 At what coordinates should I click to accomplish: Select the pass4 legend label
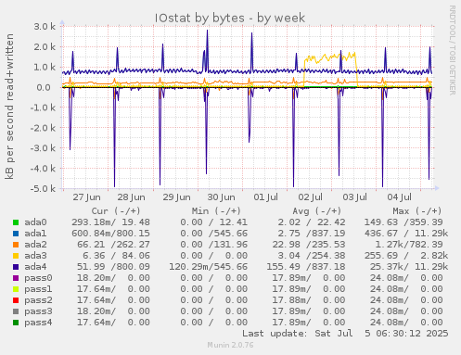pos(38,323)
